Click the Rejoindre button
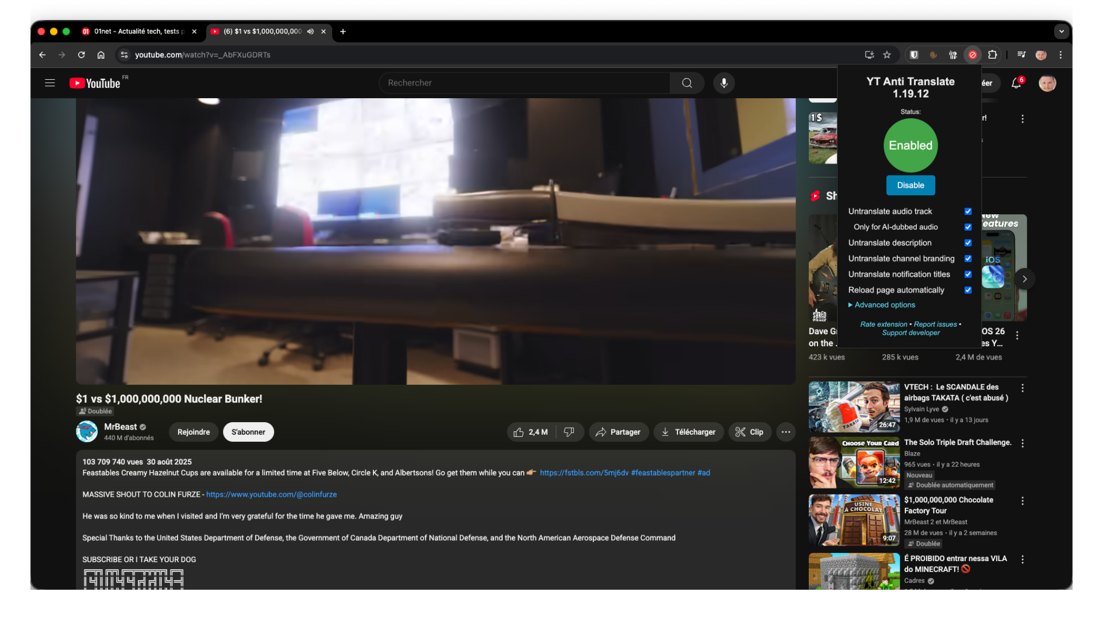Viewport: 1103px width, 630px height. click(x=194, y=432)
